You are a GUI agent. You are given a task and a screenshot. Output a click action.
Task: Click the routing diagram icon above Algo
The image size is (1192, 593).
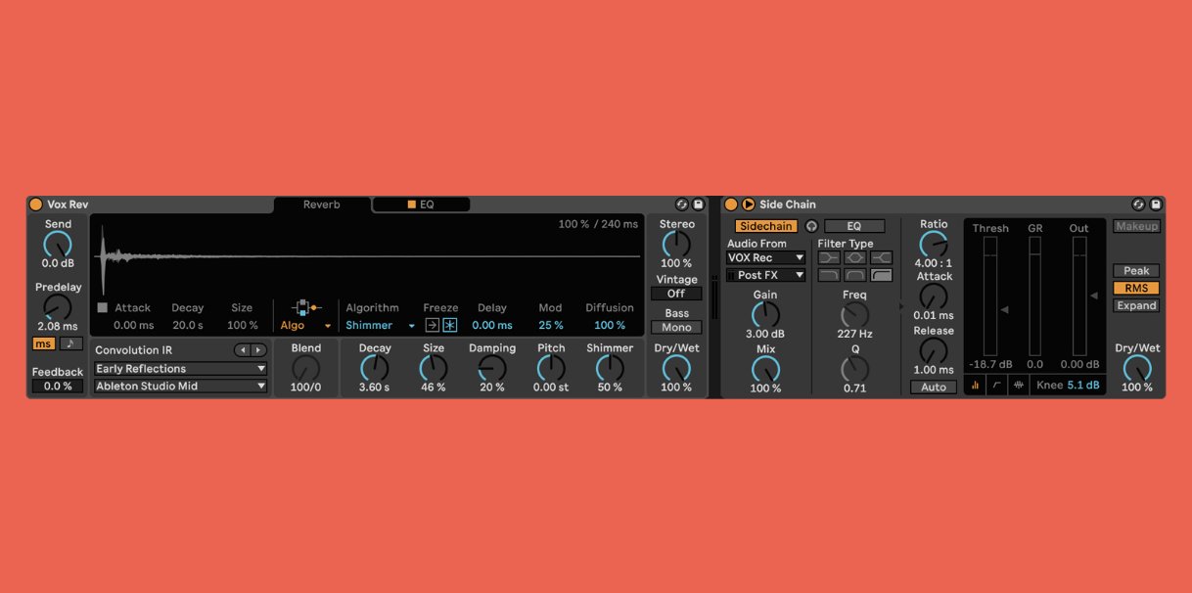click(x=306, y=307)
